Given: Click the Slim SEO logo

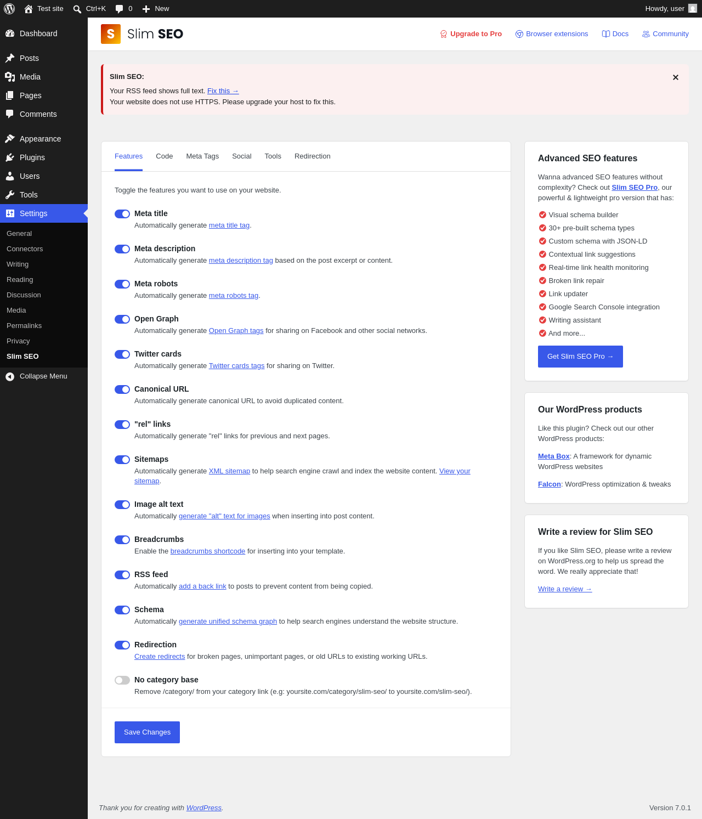Looking at the screenshot, I should (x=142, y=34).
